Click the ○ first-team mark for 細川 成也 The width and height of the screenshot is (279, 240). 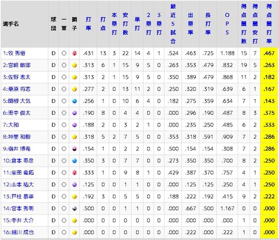[x=64, y=232]
